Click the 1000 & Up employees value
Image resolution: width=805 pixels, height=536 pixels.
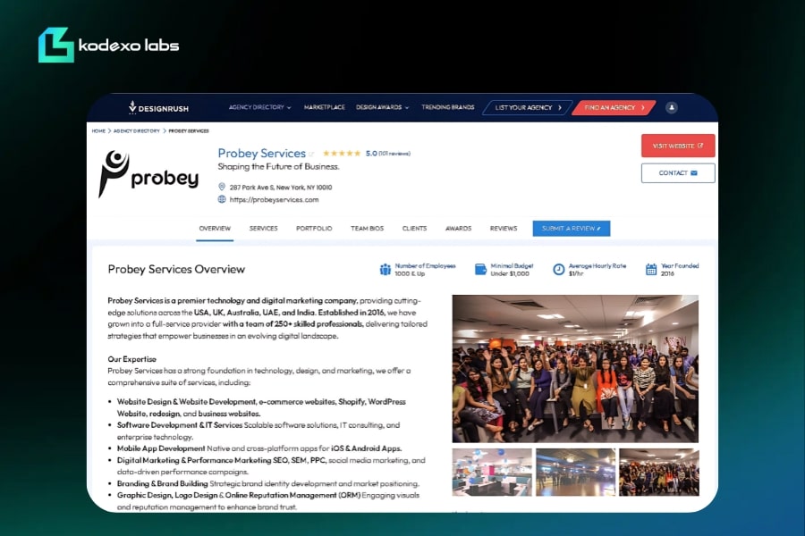point(410,274)
